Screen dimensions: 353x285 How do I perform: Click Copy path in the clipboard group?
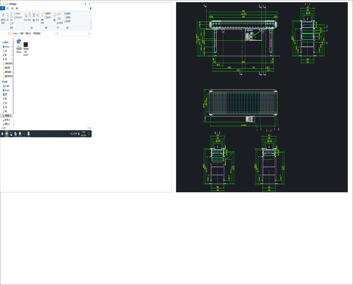coord(17,13)
